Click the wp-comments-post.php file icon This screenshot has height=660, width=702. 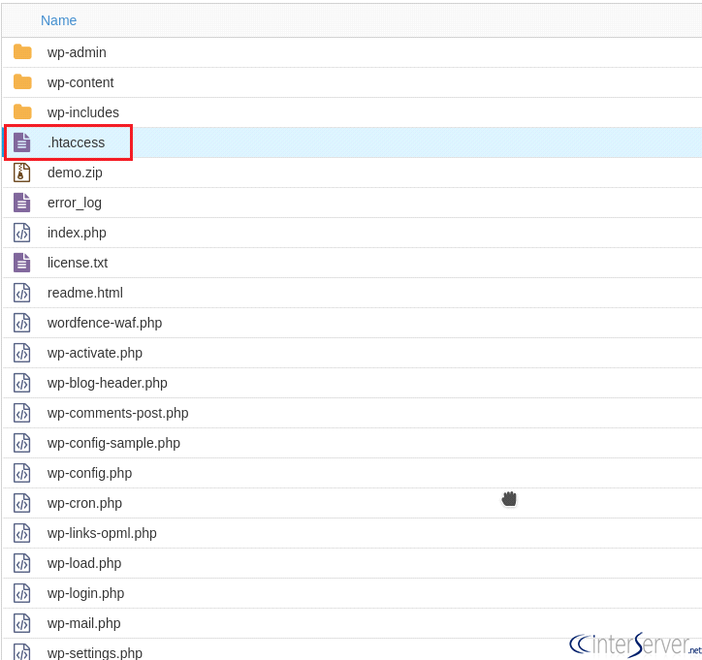point(22,413)
